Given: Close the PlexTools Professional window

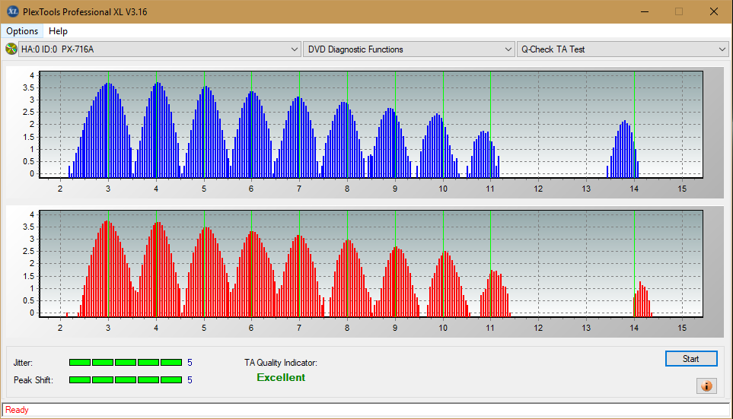Looking at the screenshot, I should 714,11.
